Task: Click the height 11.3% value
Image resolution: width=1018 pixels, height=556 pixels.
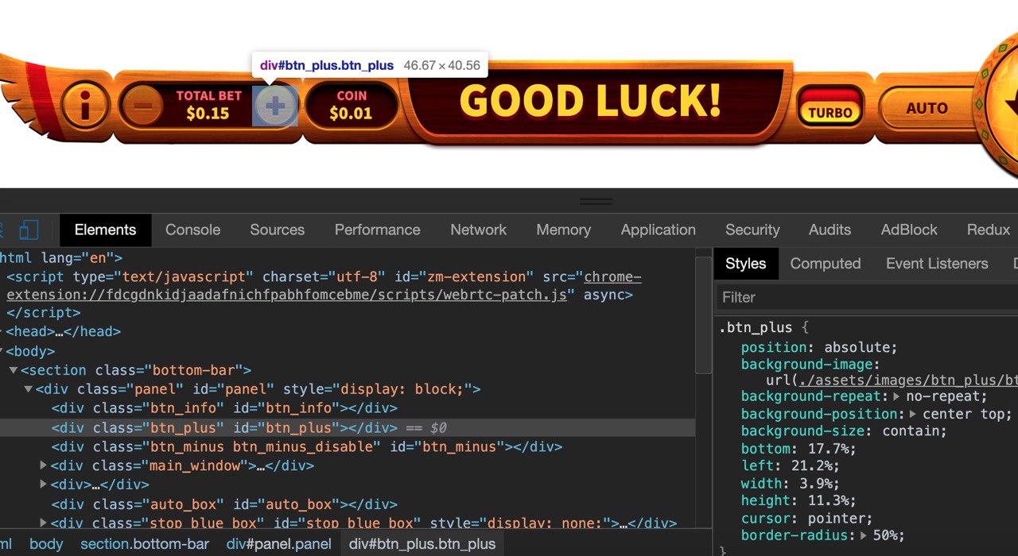Action: click(x=827, y=501)
